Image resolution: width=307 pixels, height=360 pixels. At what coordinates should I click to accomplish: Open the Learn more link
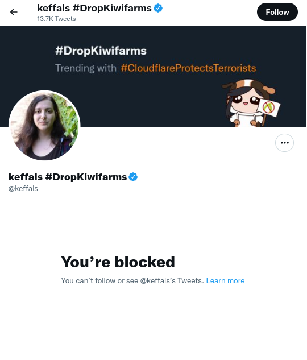pos(225,280)
